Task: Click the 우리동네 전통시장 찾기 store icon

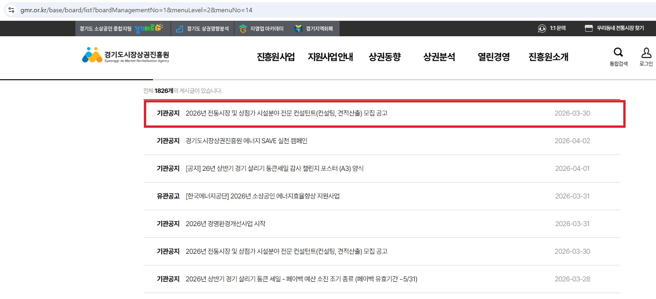Action: 589,29
